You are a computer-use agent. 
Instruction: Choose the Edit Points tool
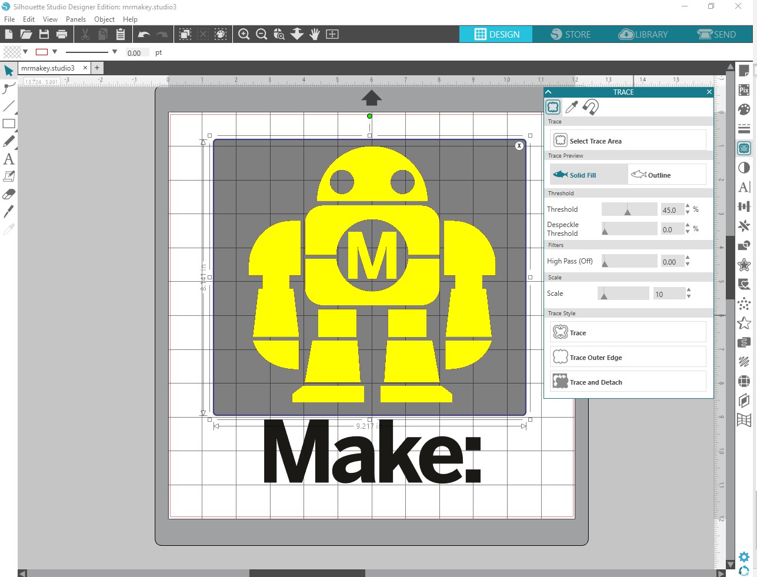point(9,89)
